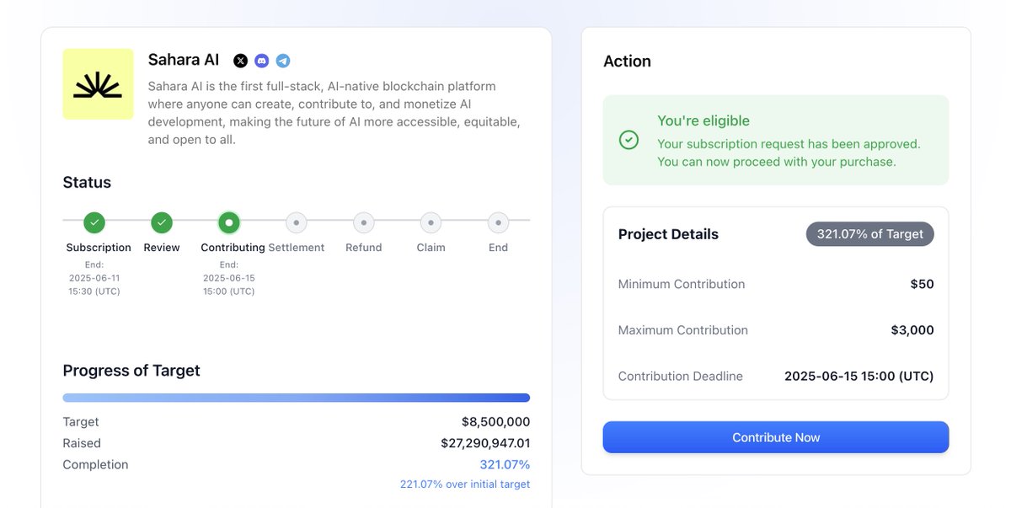Click the 'Subscription' step label
The width and height of the screenshot is (1011, 508).
[x=99, y=248]
